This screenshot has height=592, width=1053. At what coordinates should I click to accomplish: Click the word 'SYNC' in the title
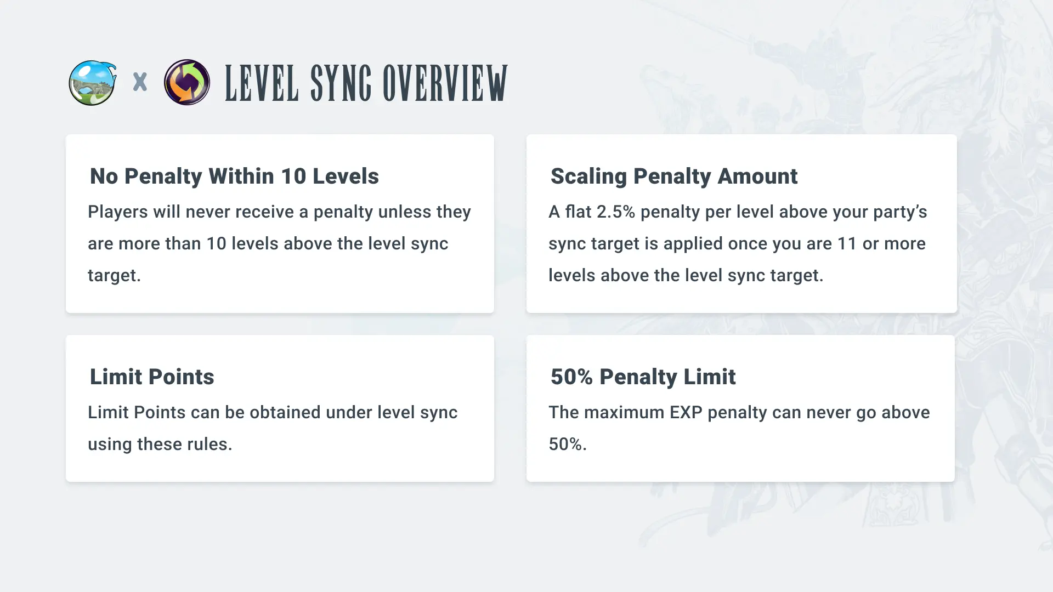pyautogui.click(x=341, y=83)
